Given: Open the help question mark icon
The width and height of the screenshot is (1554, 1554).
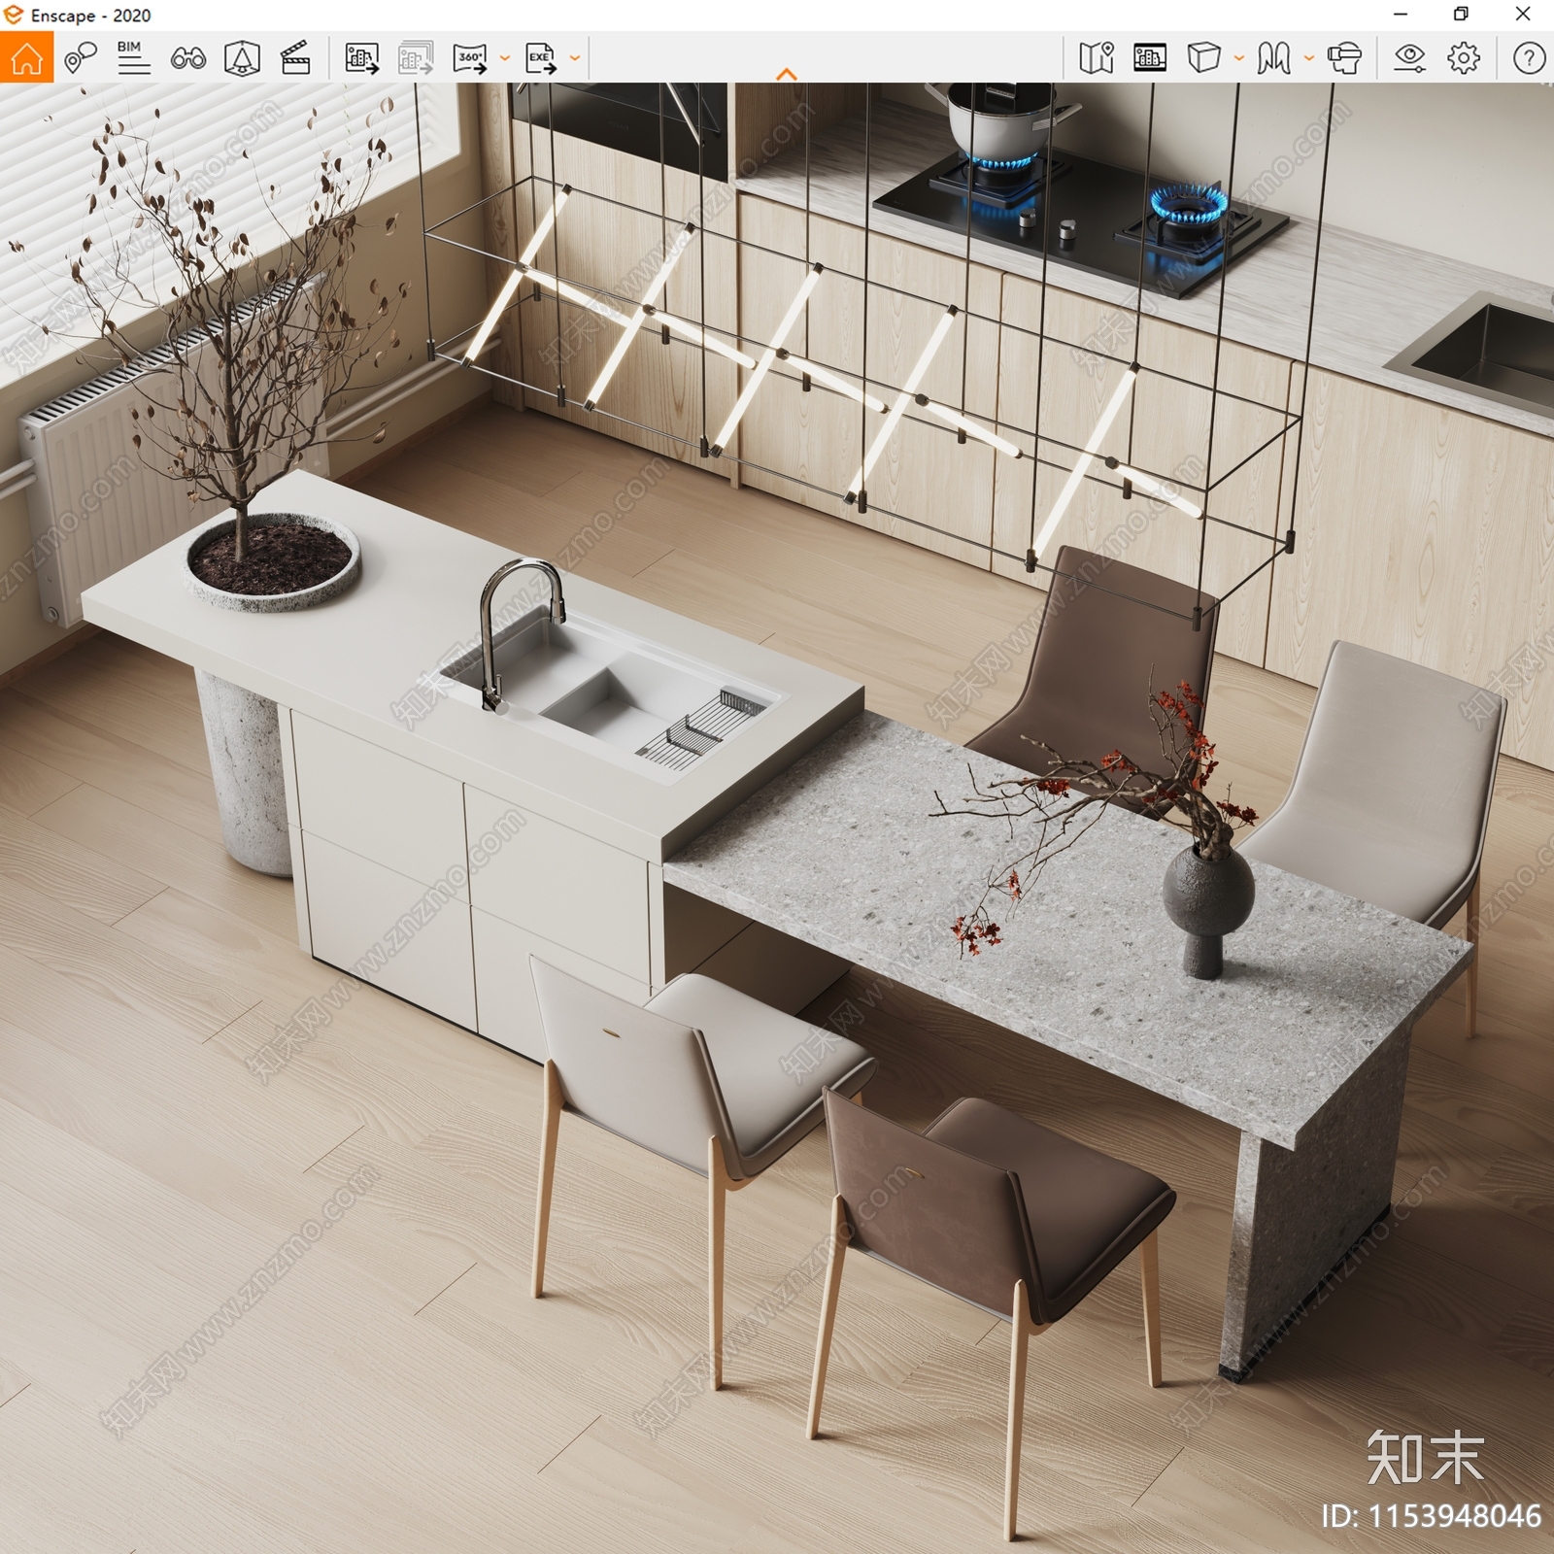Looking at the screenshot, I should 1529,58.
